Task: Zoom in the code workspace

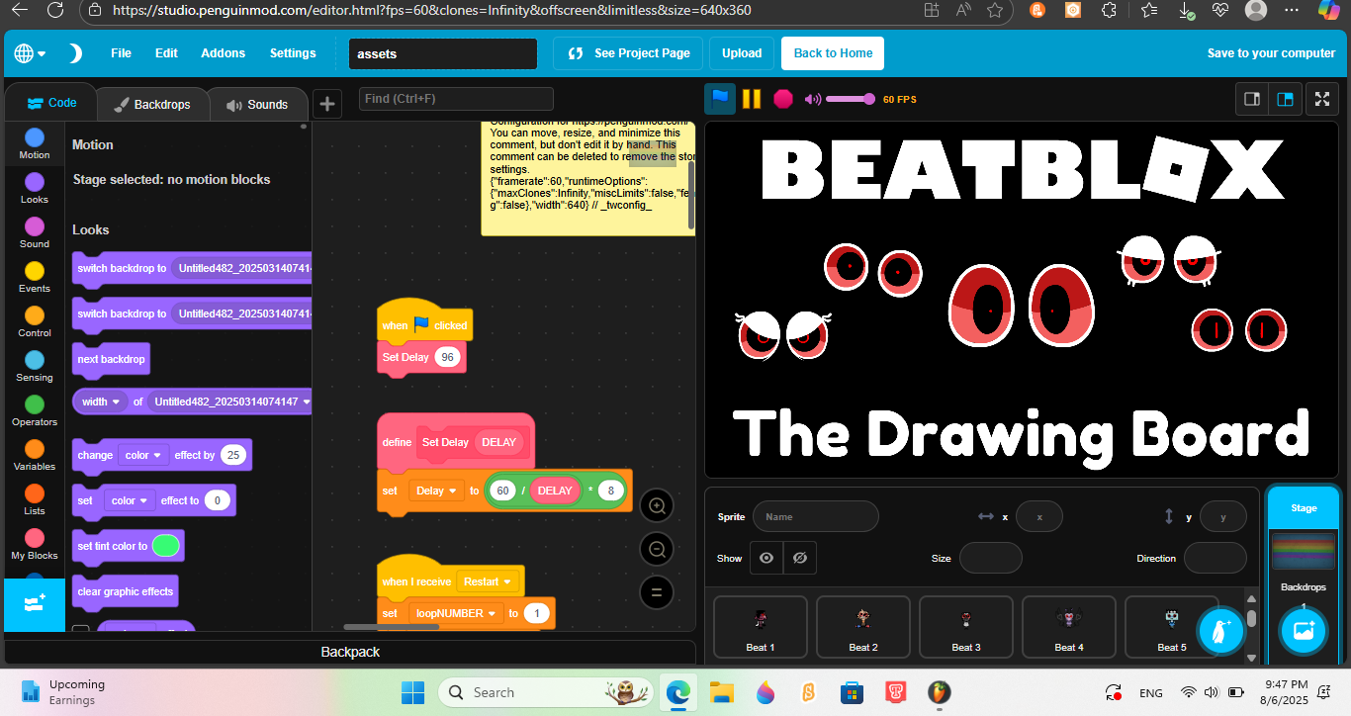Action: pos(656,505)
